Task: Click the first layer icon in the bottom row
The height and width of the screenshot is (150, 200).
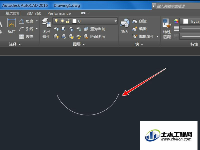Action: point(56,37)
